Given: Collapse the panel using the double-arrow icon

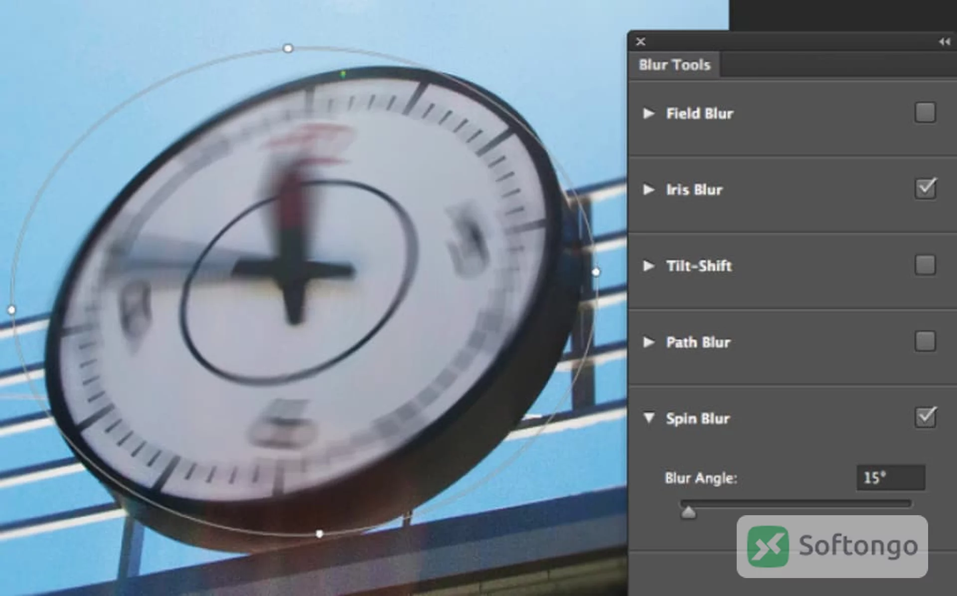Looking at the screenshot, I should click(x=944, y=42).
